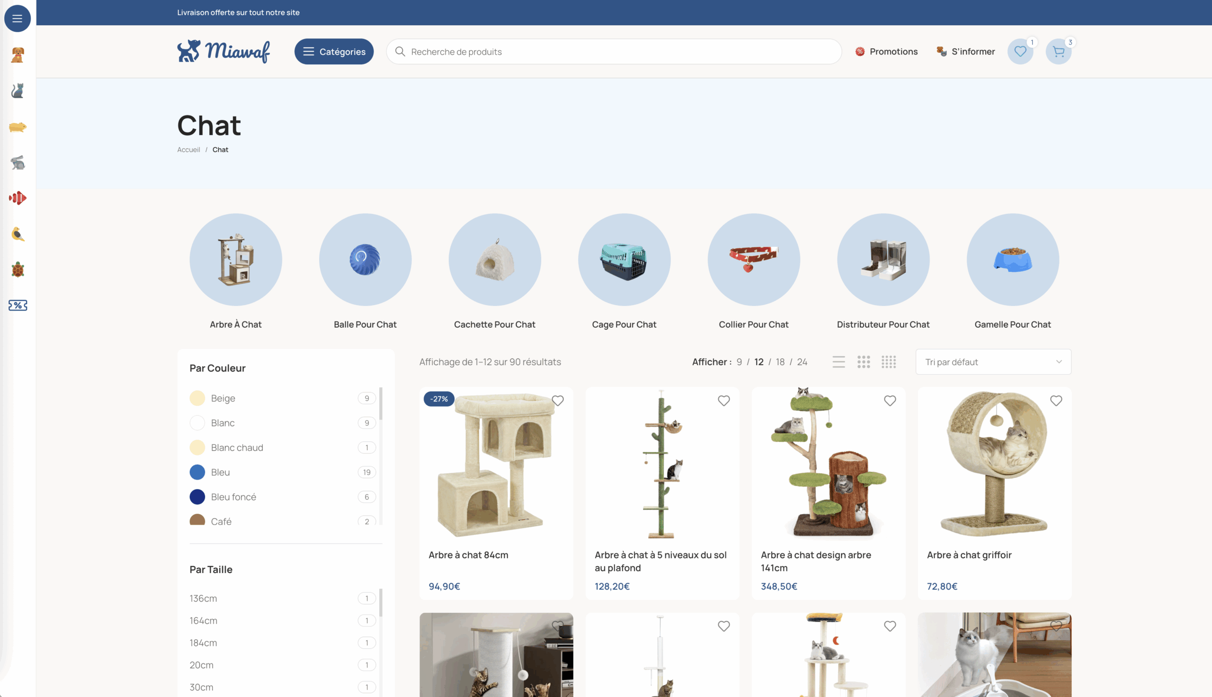Open the Catégories menu
Image resolution: width=1212 pixels, height=697 pixels.
click(x=334, y=52)
